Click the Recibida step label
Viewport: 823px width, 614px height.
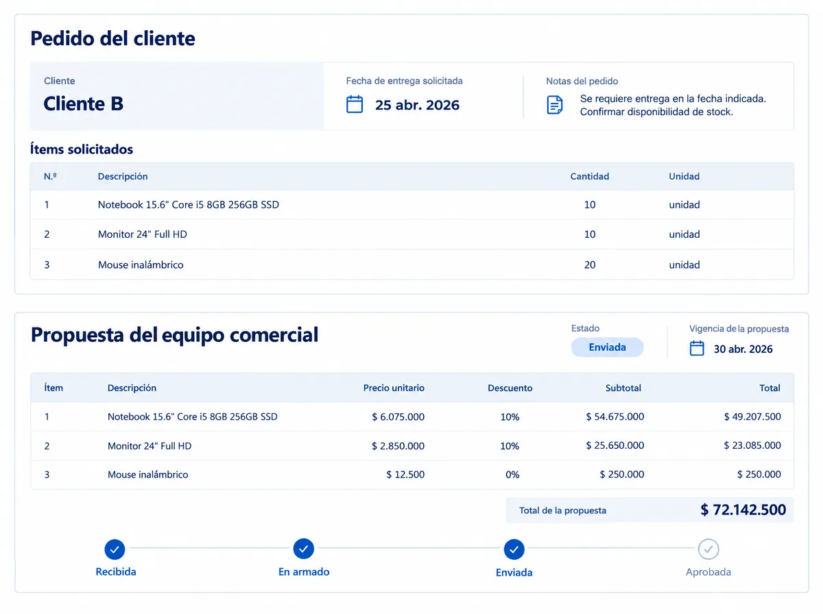click(116, 572)
